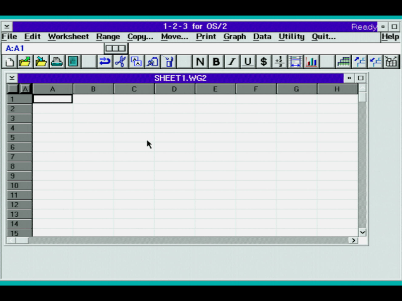Minimize the SHEET1.WG2 window
The height and width of the screenshot is (301, 402).
click(349, 78)
